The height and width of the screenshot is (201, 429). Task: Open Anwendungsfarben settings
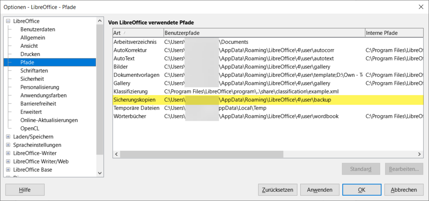43,95
